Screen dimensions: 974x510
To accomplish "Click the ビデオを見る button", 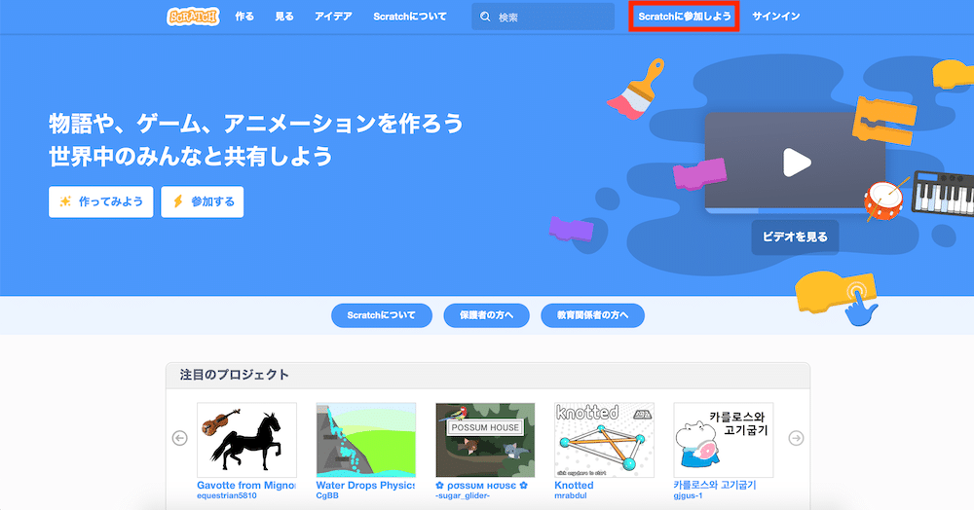I will pos(795,237).
